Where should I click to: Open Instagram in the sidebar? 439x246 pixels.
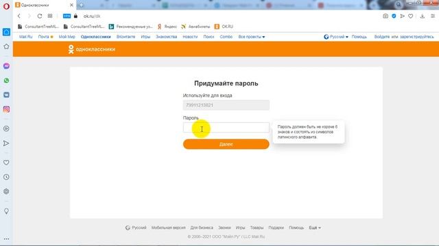[x=6, y=109]
